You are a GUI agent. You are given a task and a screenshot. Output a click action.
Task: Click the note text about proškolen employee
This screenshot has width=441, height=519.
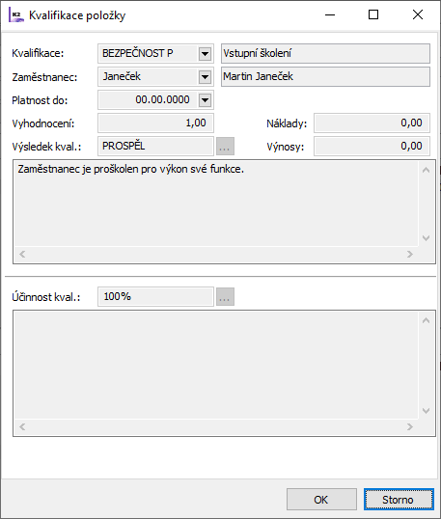tap(131, 169)
